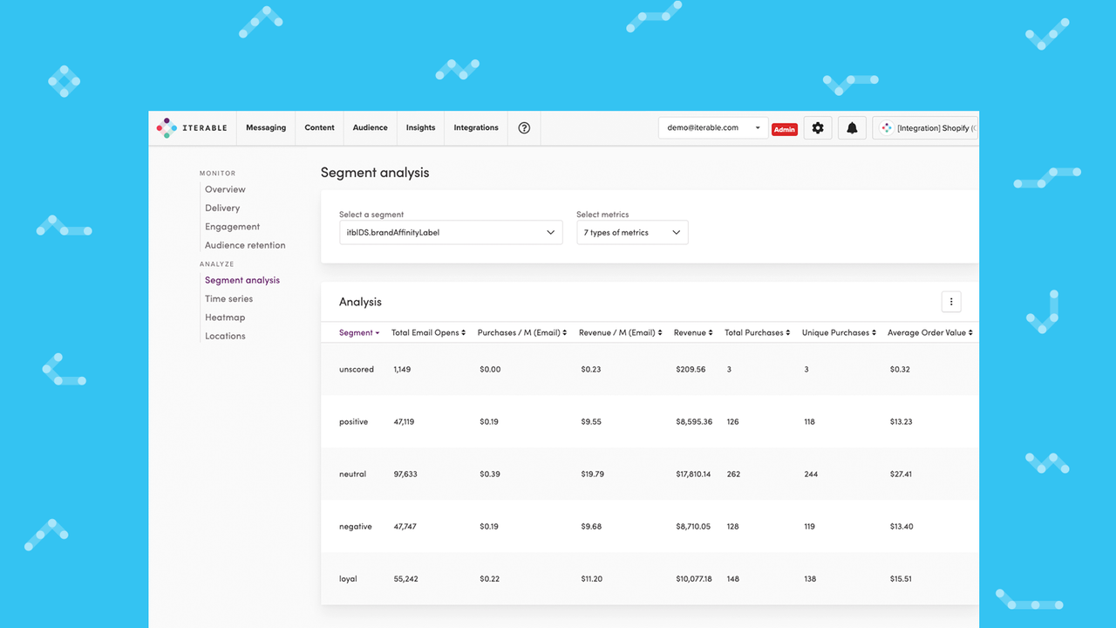The width and height of the screenshot is (1116, 628).
Task: Open the Audience menu
Action: click(370, 127)
